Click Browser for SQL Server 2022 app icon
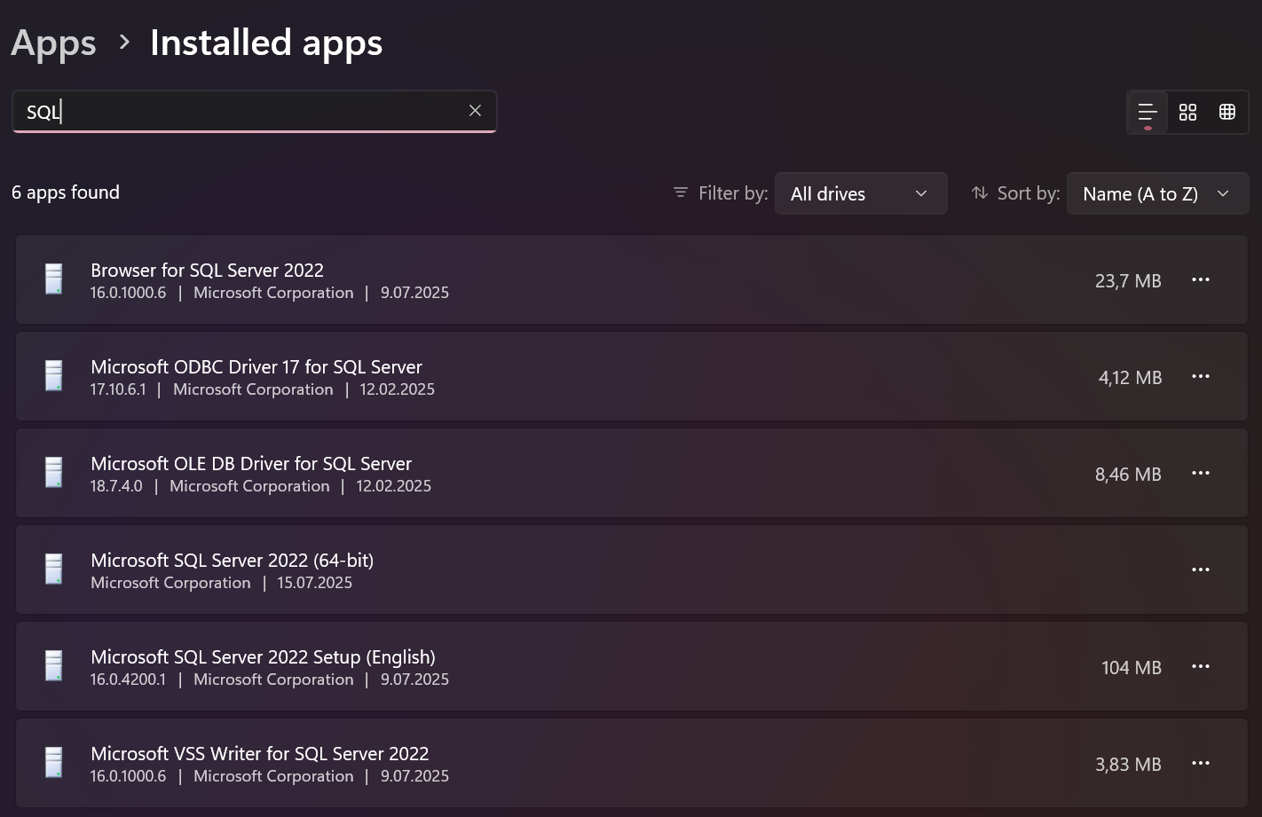 coord(53,279)
